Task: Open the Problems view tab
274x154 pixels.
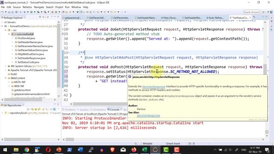Action: (69, 110)
